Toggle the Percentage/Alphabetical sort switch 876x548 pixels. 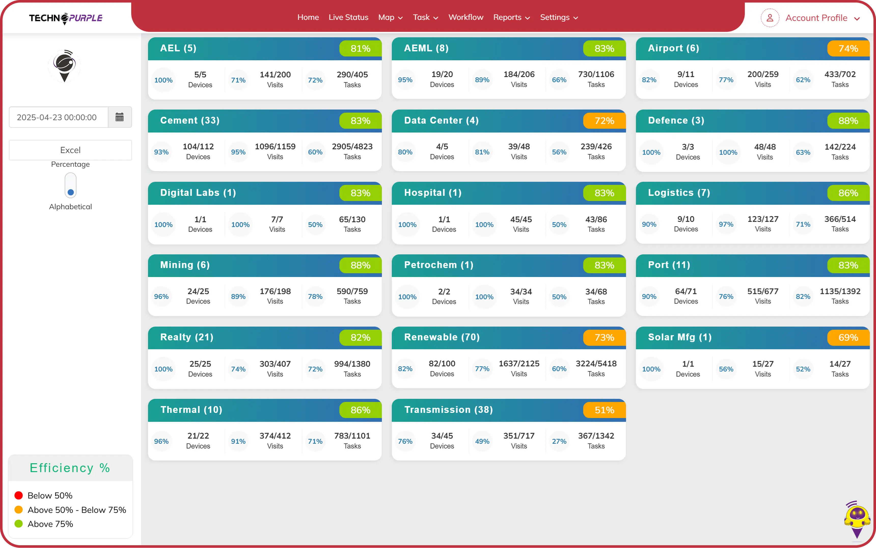(70, 185)
